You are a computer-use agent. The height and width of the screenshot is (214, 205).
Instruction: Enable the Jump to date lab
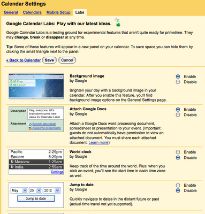click(178, 185)
